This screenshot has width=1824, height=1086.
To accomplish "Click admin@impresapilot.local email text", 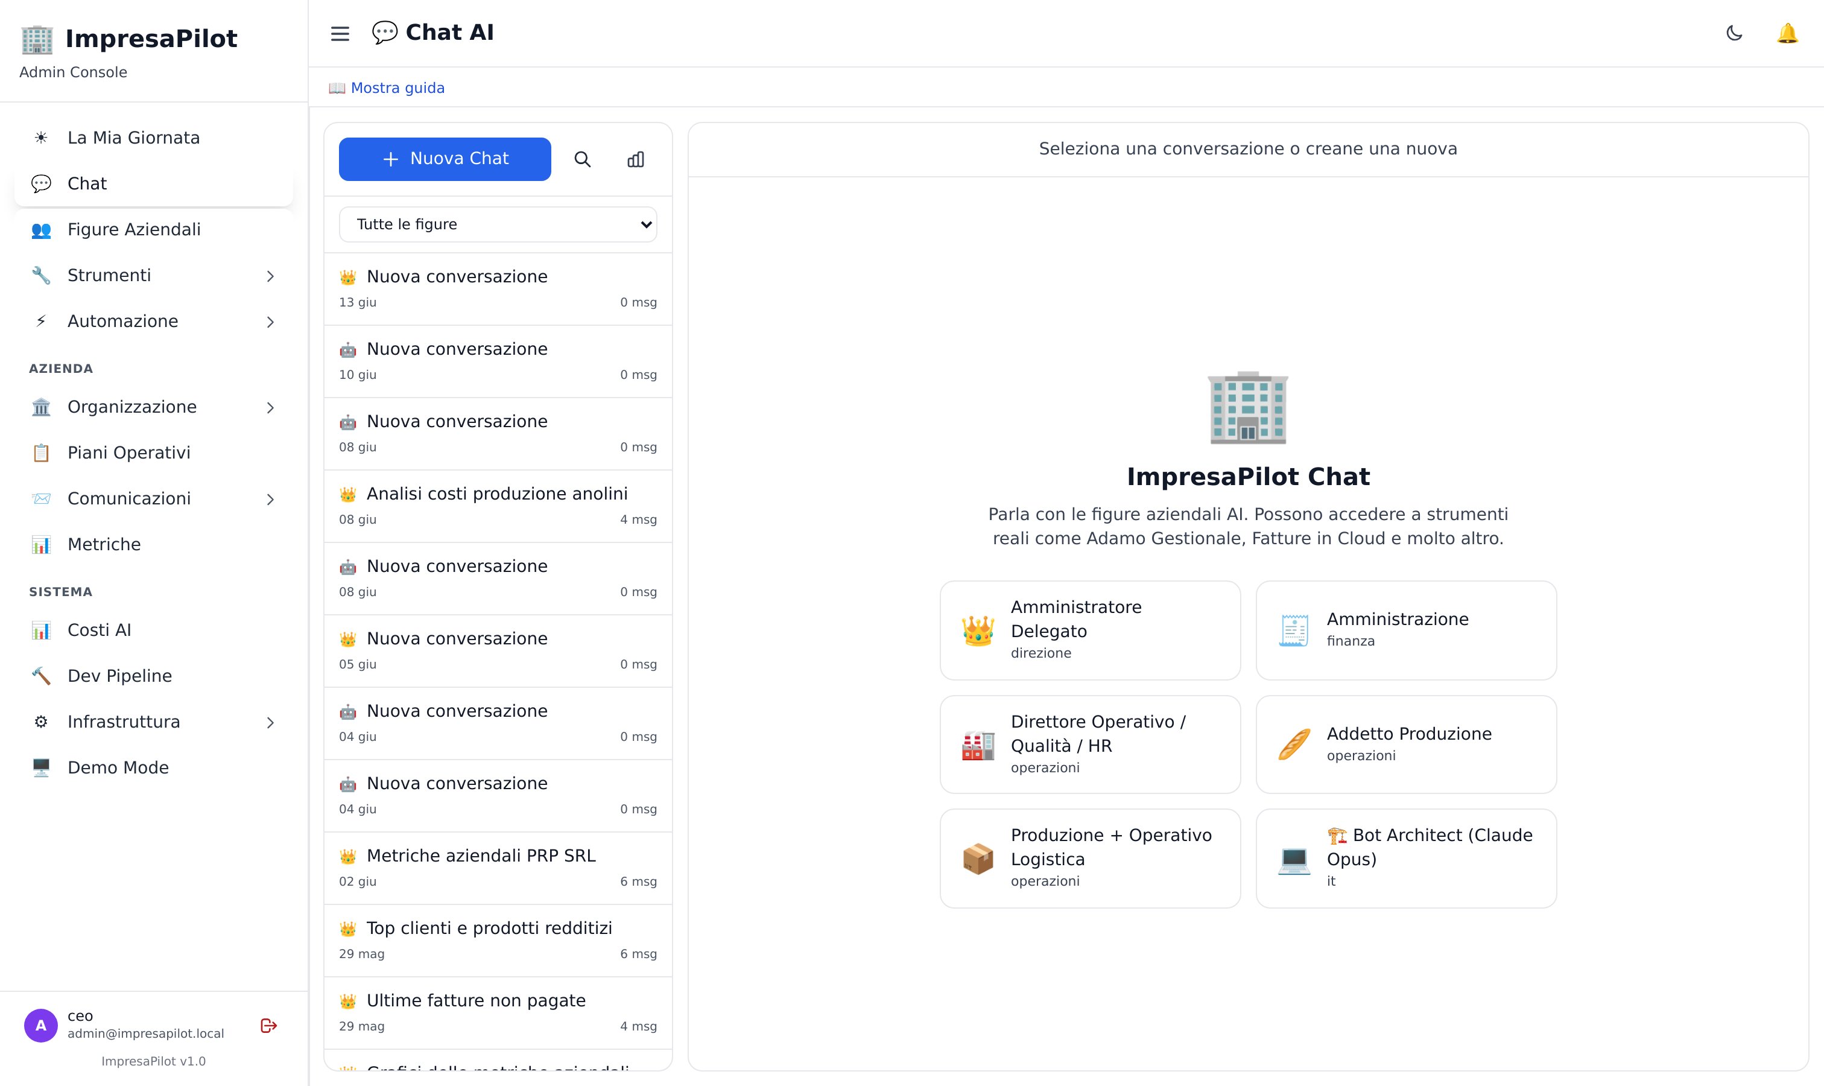I will click(x=145, y=1034).
